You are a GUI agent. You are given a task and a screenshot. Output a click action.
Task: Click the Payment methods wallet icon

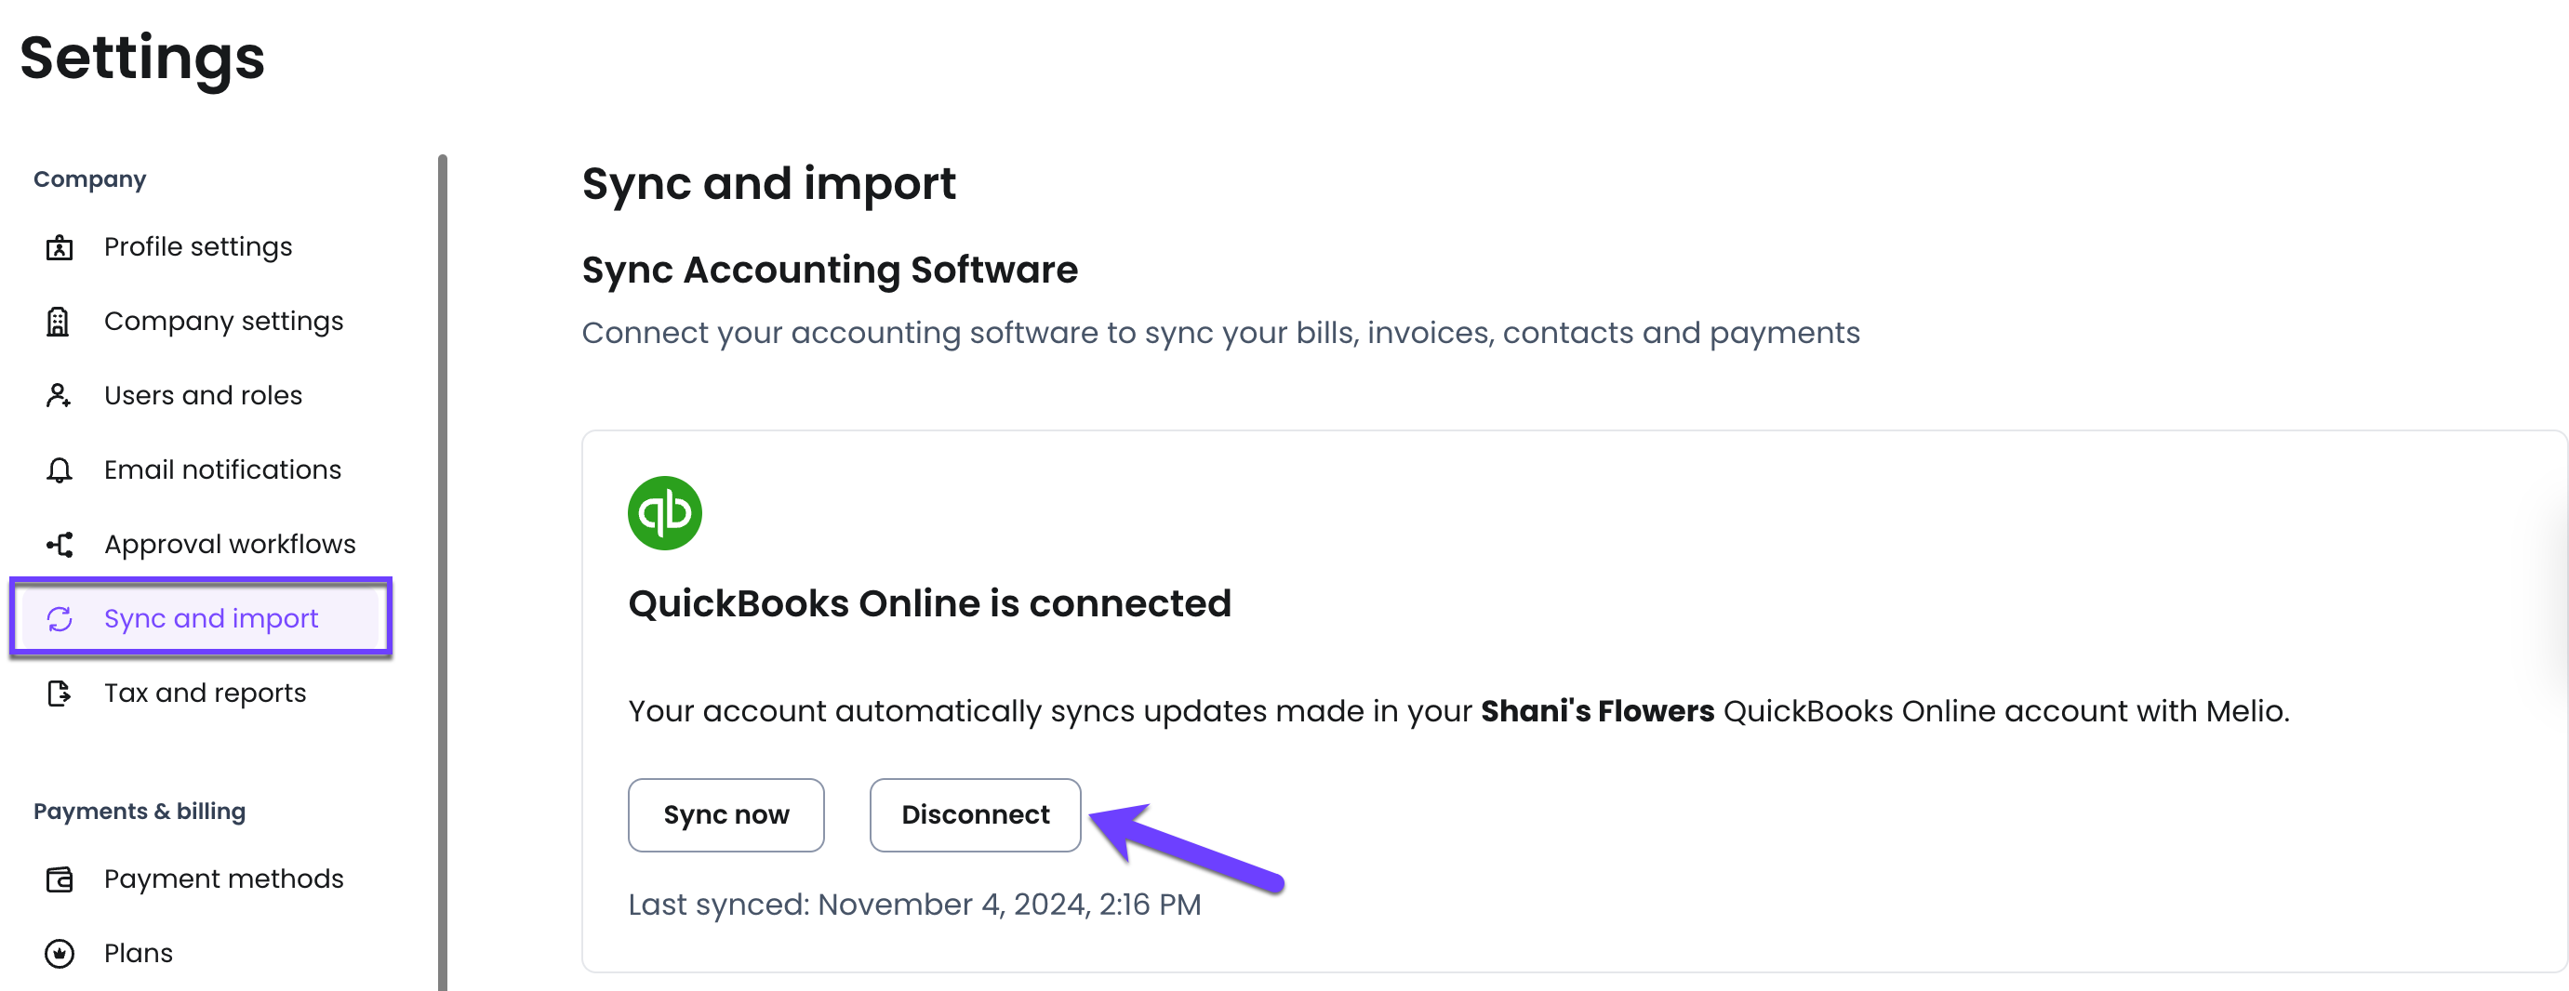click(x=60, y=879)
